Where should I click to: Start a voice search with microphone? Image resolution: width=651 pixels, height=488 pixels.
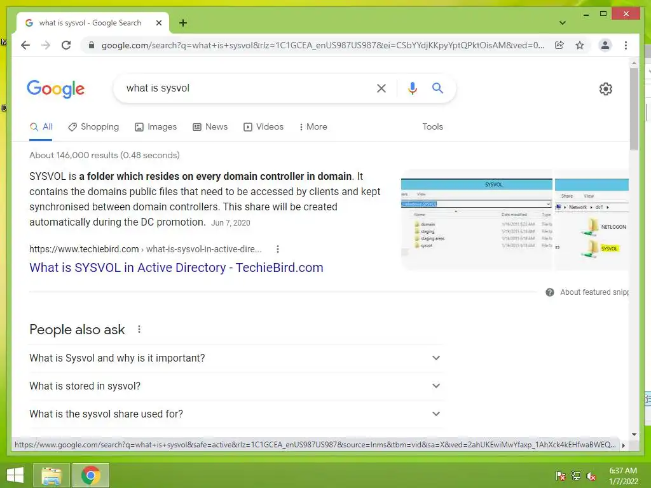[412, 88]
